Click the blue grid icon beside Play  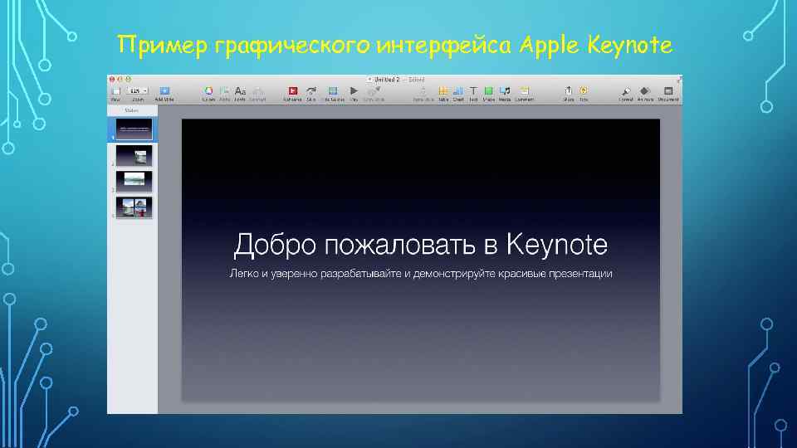[333, 91]
